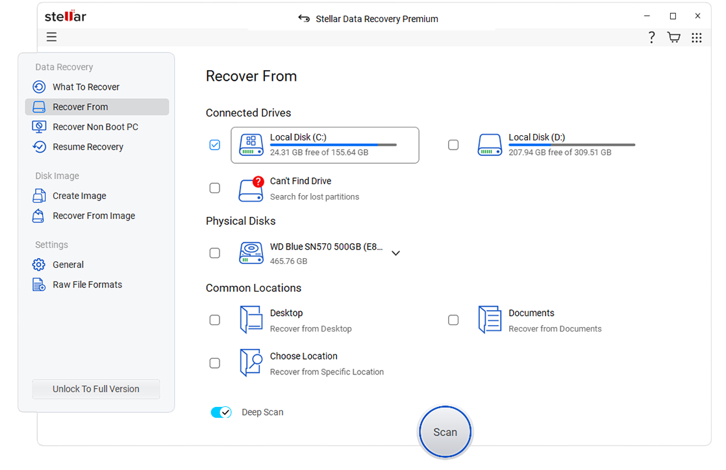Click the help question mark icon

(x=651, y=38)
